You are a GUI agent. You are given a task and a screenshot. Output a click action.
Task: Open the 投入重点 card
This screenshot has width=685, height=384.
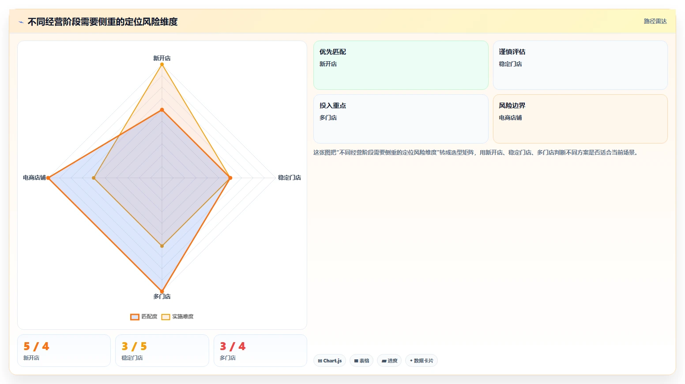[x=401, y=119]
